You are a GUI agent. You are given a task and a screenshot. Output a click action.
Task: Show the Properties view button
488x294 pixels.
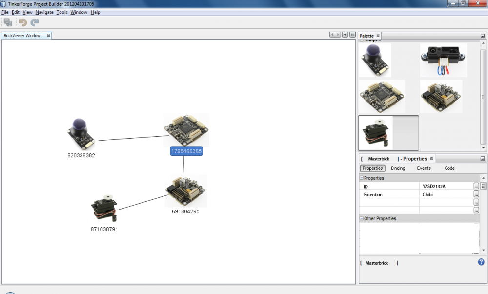coord(372,168)
